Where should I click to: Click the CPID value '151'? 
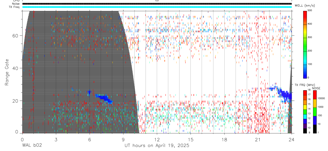(x=157, y=1)
